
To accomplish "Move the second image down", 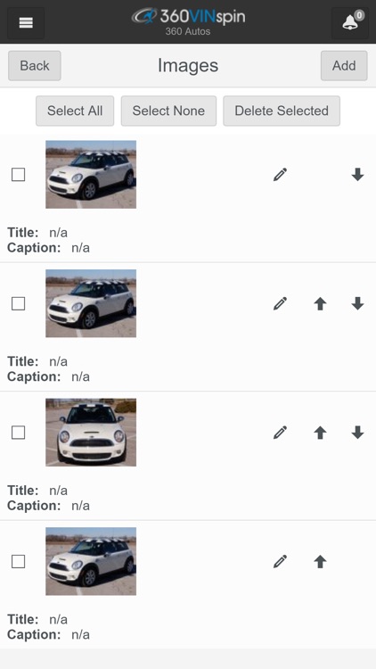I will (357, 304).
